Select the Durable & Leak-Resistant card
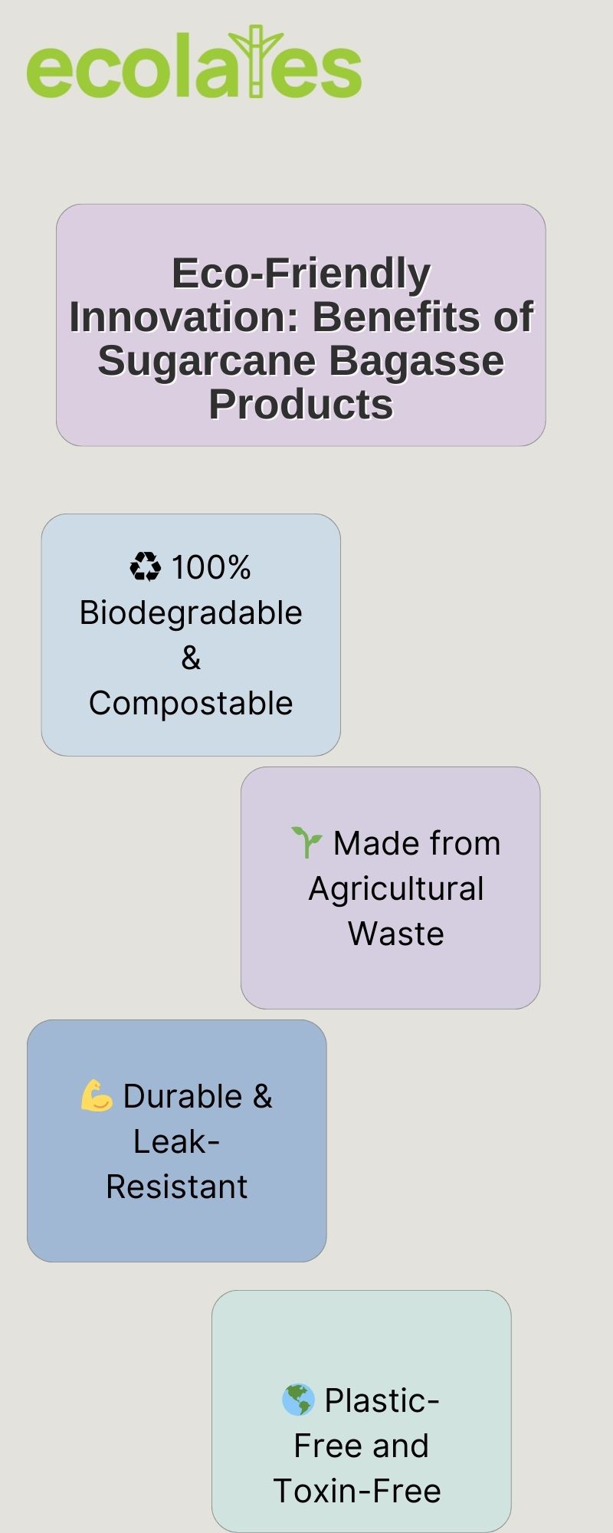613x1533 pixels. point(177,1141)
